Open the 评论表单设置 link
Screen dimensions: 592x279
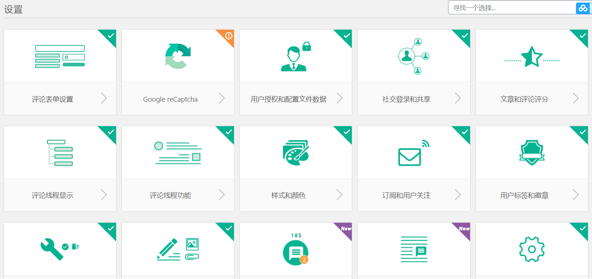(52, 99)
